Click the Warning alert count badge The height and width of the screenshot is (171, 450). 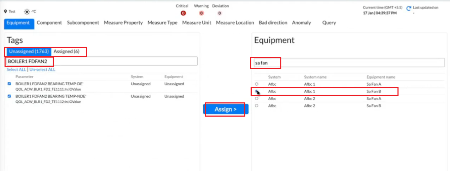coord(201,13)
